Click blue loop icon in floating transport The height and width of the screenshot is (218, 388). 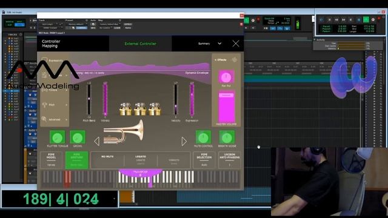[358, 19]
